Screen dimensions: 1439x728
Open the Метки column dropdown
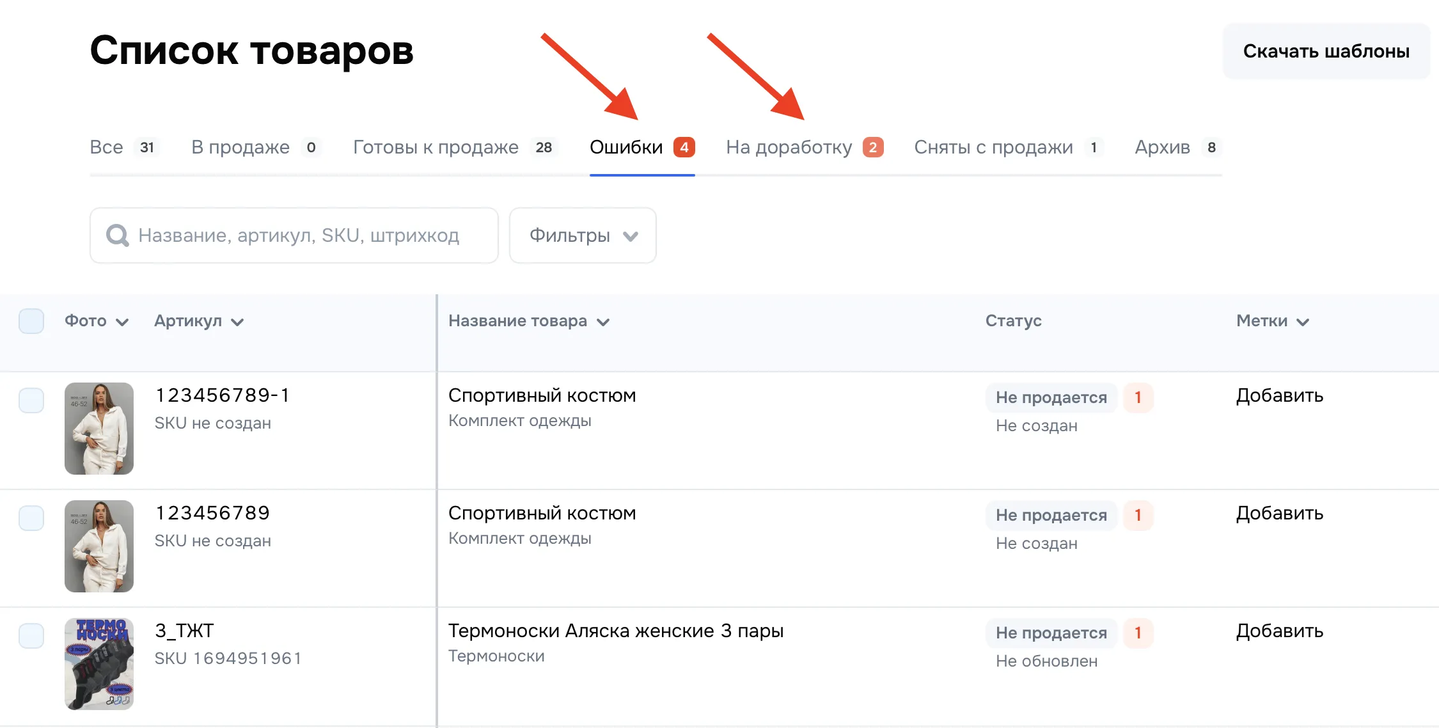[1303, 322]
